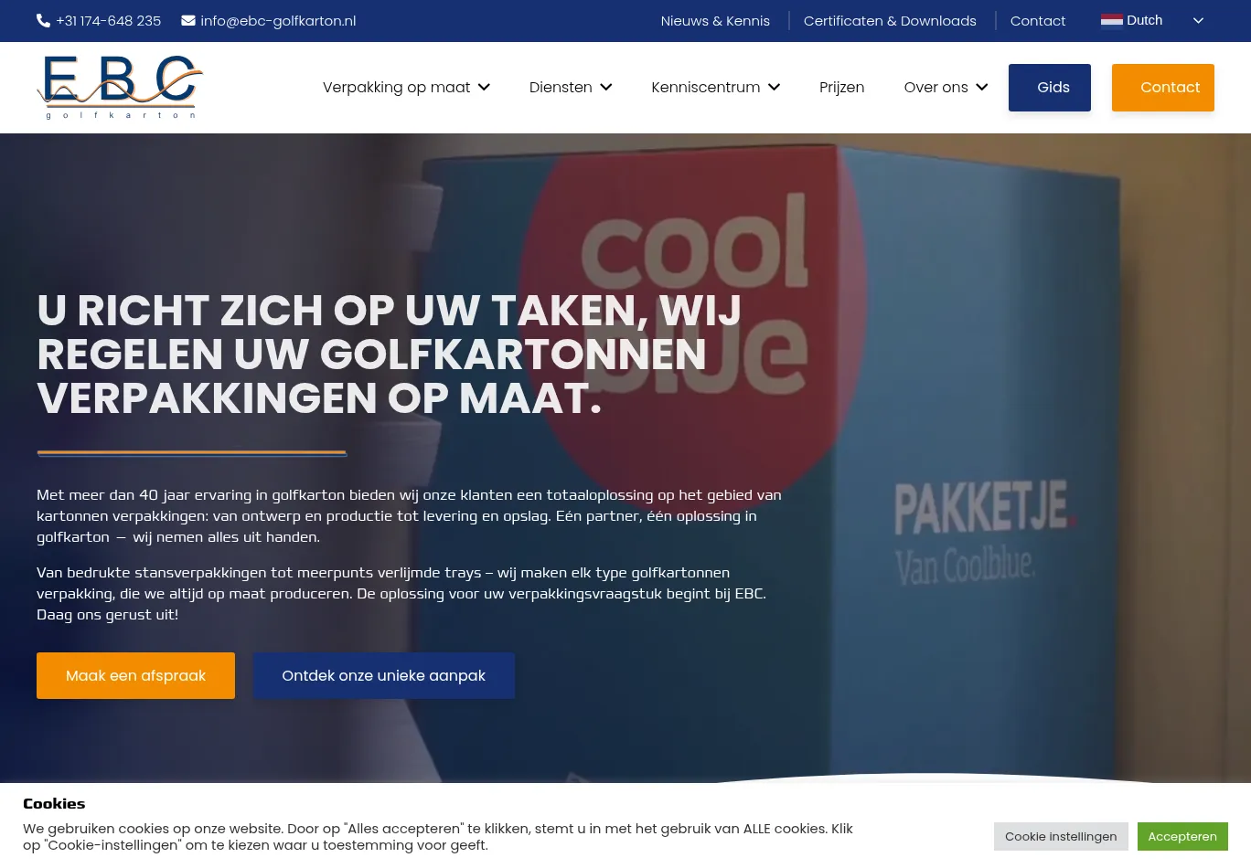Open Nieuws & Kennis link
Viewport: 1251px width, 868px height.
(715, 20)
